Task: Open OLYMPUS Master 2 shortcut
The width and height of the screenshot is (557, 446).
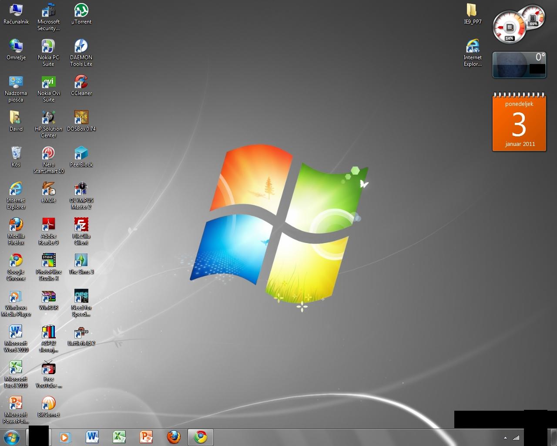Action: coord(81,196)
